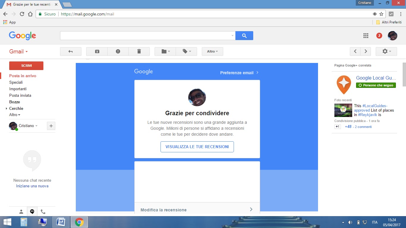
Task: Open the Reykjavik photo thumbnail
Action: [x=343, y=110]
